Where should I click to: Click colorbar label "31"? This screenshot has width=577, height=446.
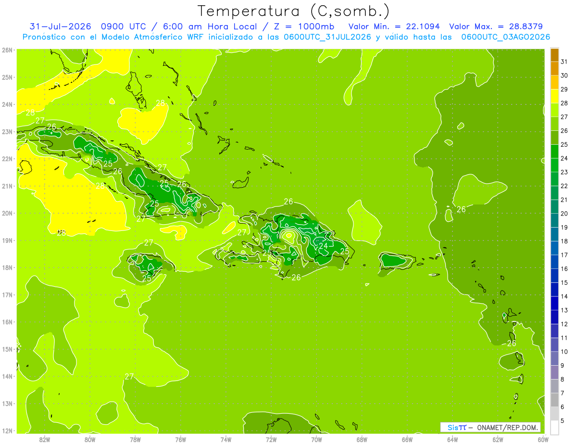(564, 62)
